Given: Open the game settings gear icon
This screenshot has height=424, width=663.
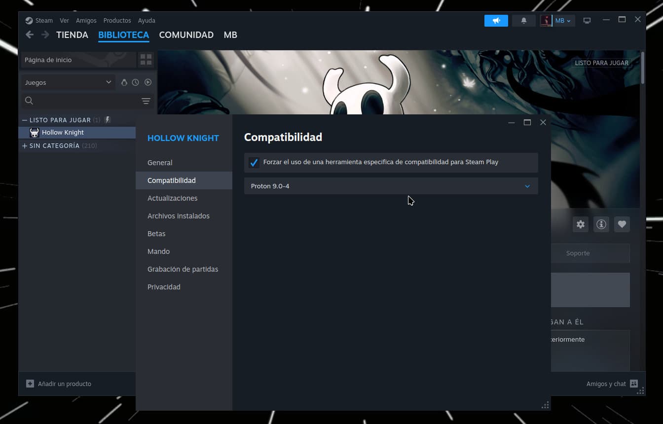Looking at the screenshot, I should pyautogui.click(x=581, y=224).
